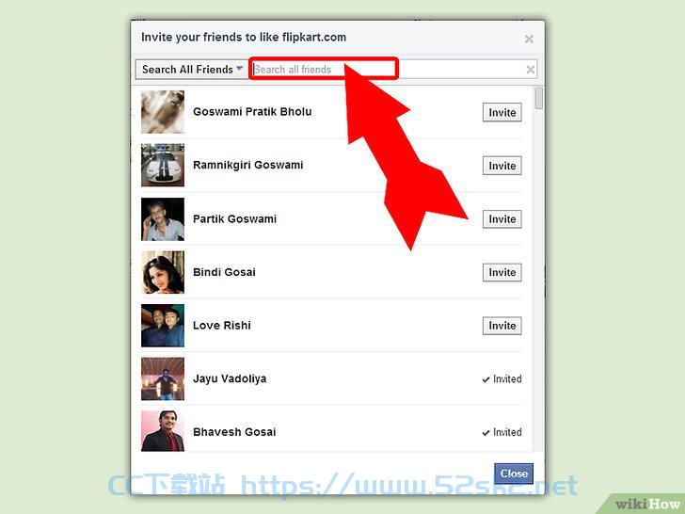Invite Partik Goswami
This screenshot has height=514, width=685.
pyautogui.click(x=502, y=219)
